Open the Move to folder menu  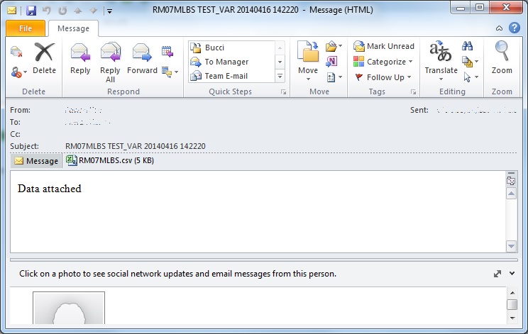(308, 61)
